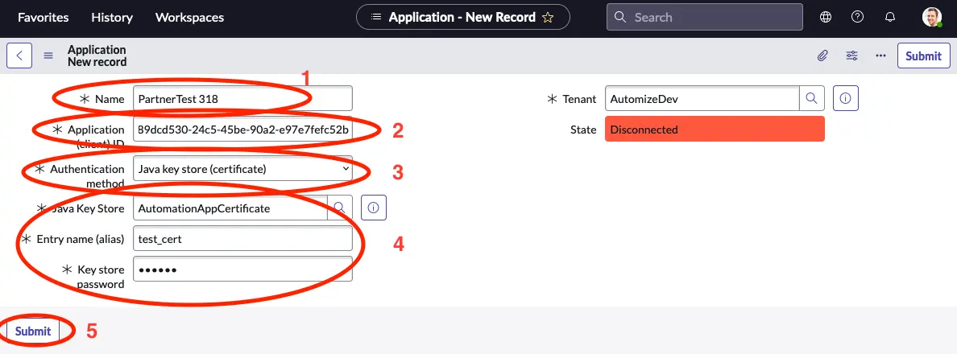Click the Name input field
The image size is (957, 354).
coord(243,98)
